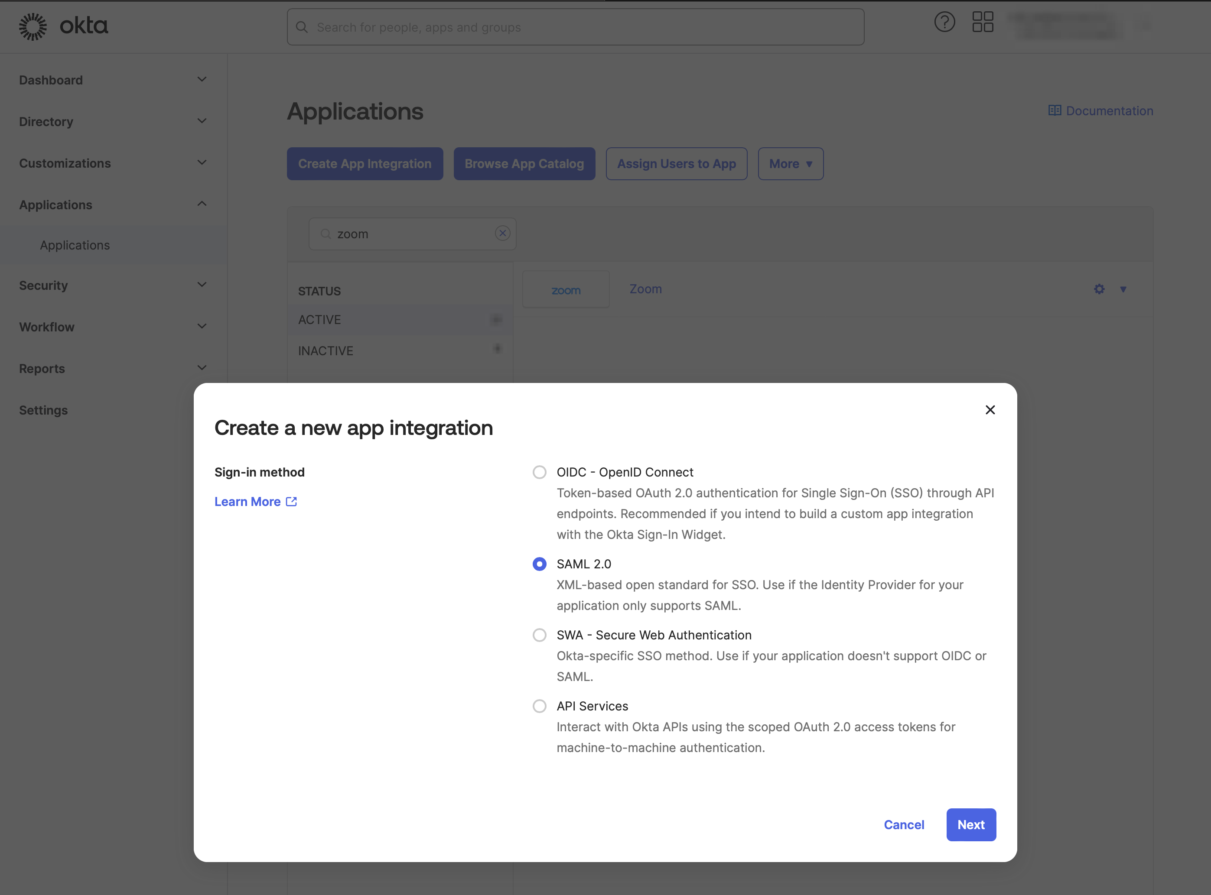
Task: Click Create App Integration button
Action: 365,164
